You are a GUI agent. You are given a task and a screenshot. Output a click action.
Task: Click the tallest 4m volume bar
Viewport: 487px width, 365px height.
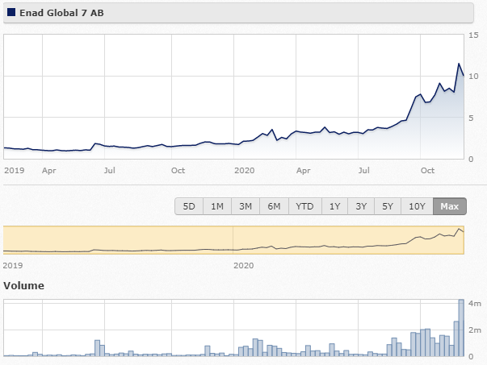(x=461, y=327)
